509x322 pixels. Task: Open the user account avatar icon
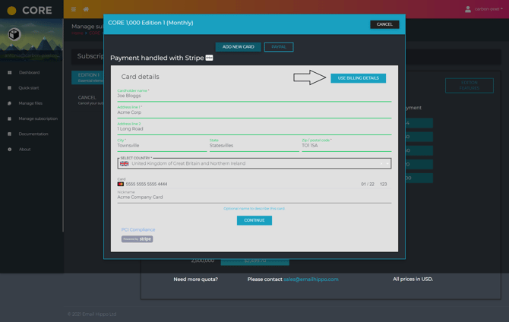[x=468, y=9]
